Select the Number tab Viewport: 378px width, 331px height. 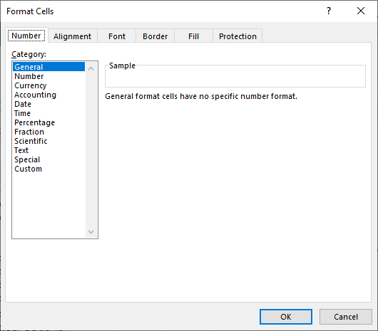26,36
